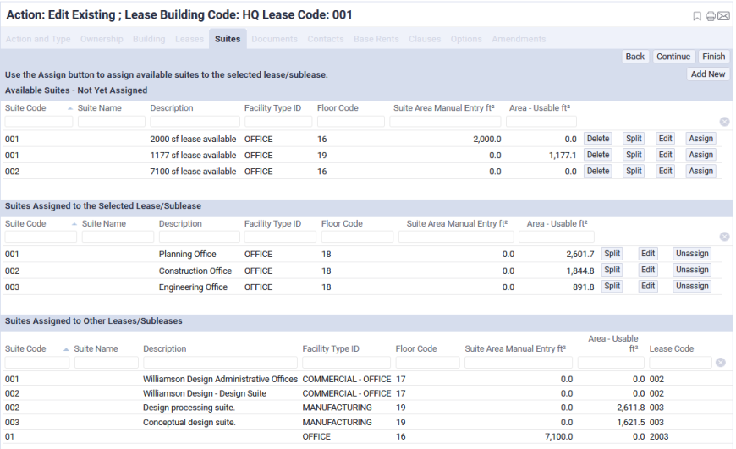This screenshot has height=449, width=736.
Task: Clear filters in Suites Assigned to Other Leases grid
Action: 721,363
